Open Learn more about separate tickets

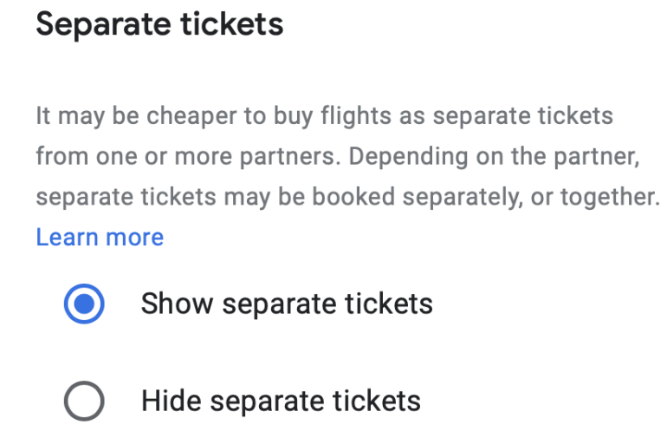pyautogui.click(x=100, y=237)
